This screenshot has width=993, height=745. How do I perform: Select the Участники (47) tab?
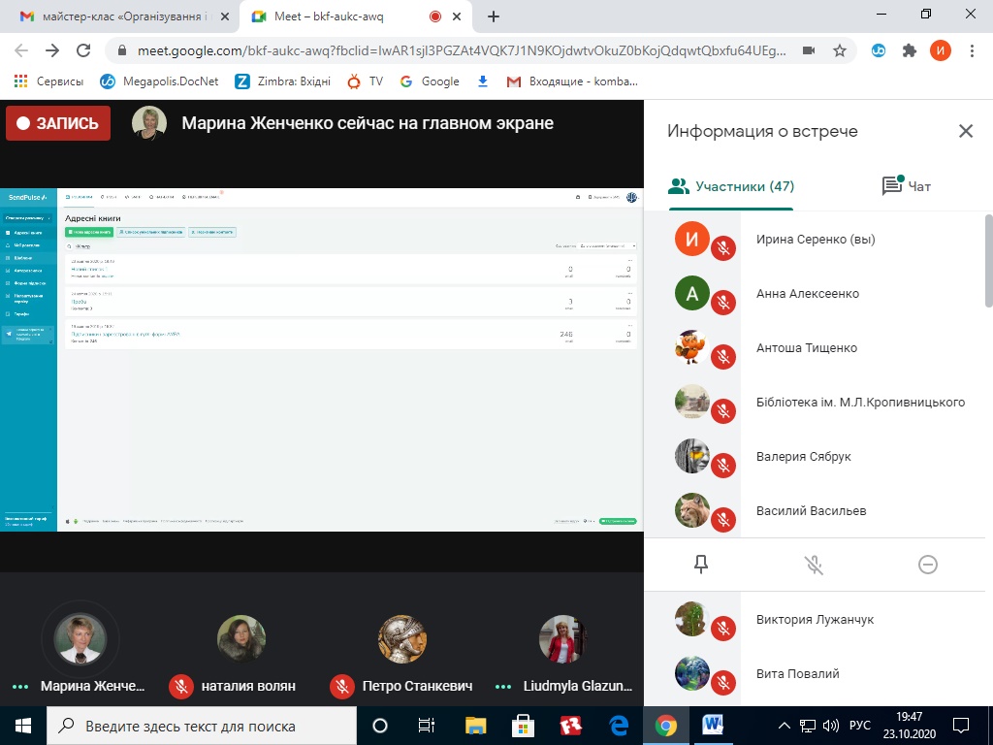point(731,186)
